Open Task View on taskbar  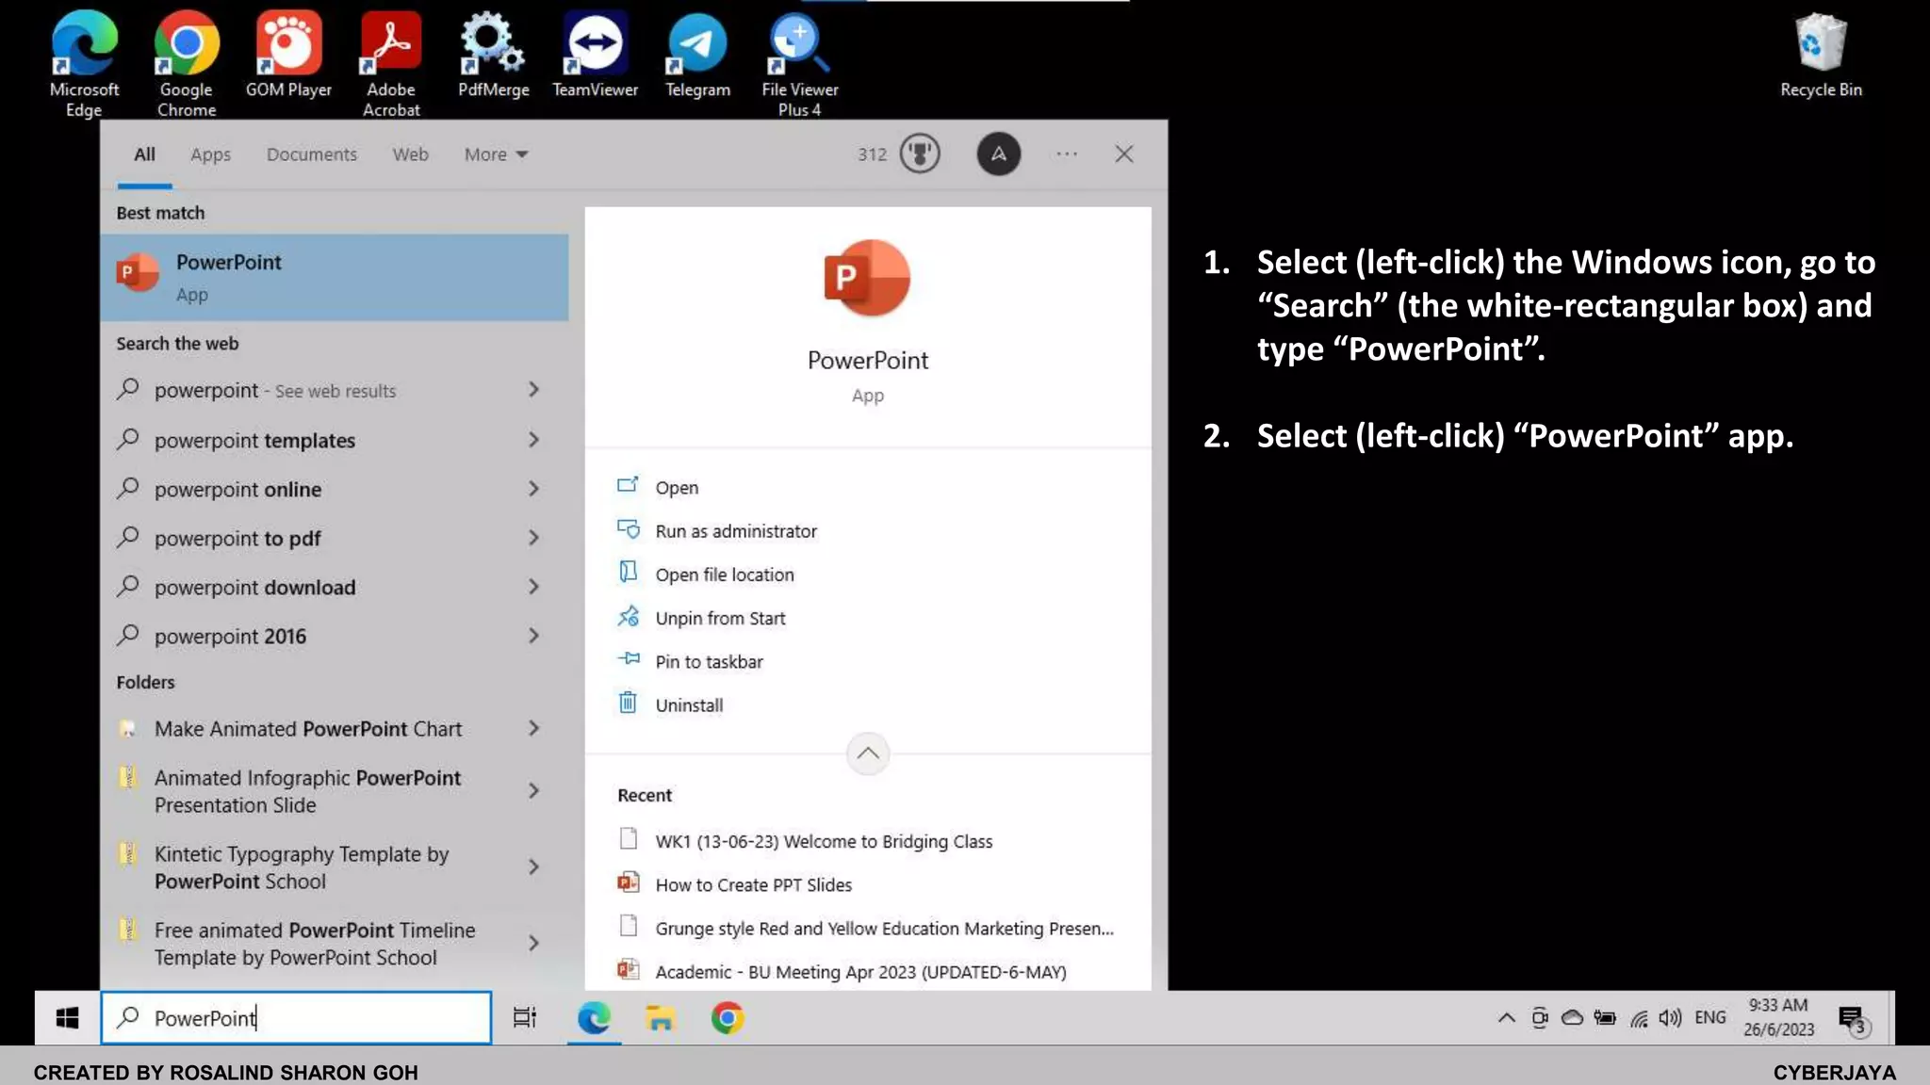(525, 1018)
